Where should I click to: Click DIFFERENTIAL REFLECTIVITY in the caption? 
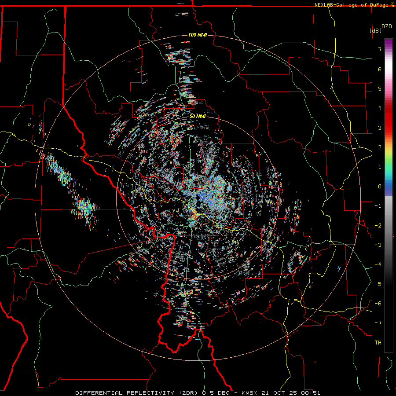125,393
